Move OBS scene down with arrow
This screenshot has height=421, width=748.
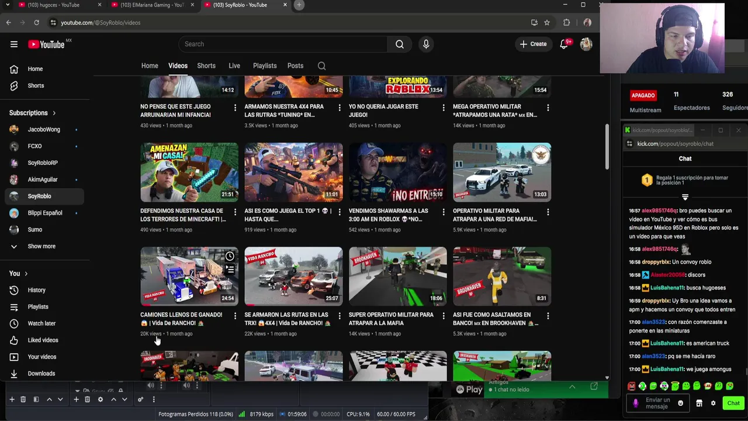pos(60,399)
